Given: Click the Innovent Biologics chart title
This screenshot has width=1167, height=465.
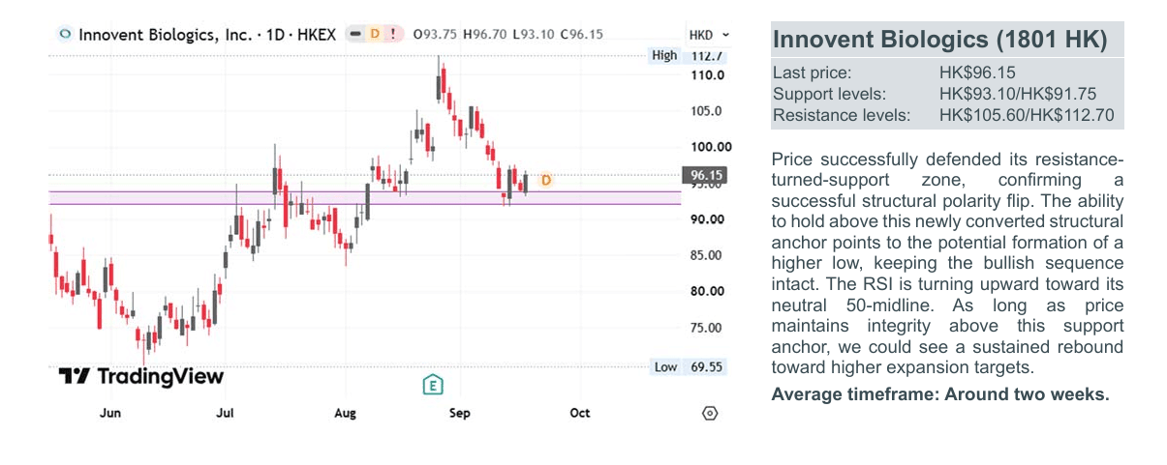Looking at the screenshot, I should 207,34.
